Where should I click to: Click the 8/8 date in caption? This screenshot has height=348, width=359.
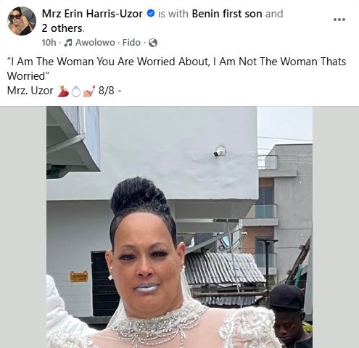click(106, 91)
